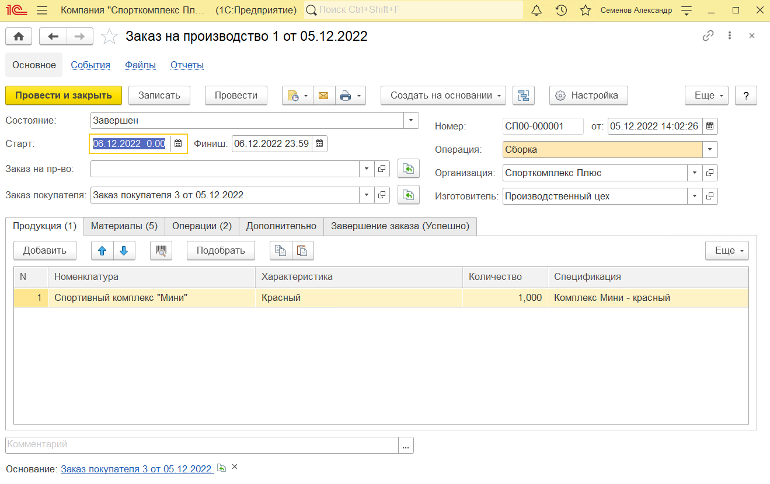Open calendar for document date 'от'
This screenshot has width=770, height=484.
710,126
